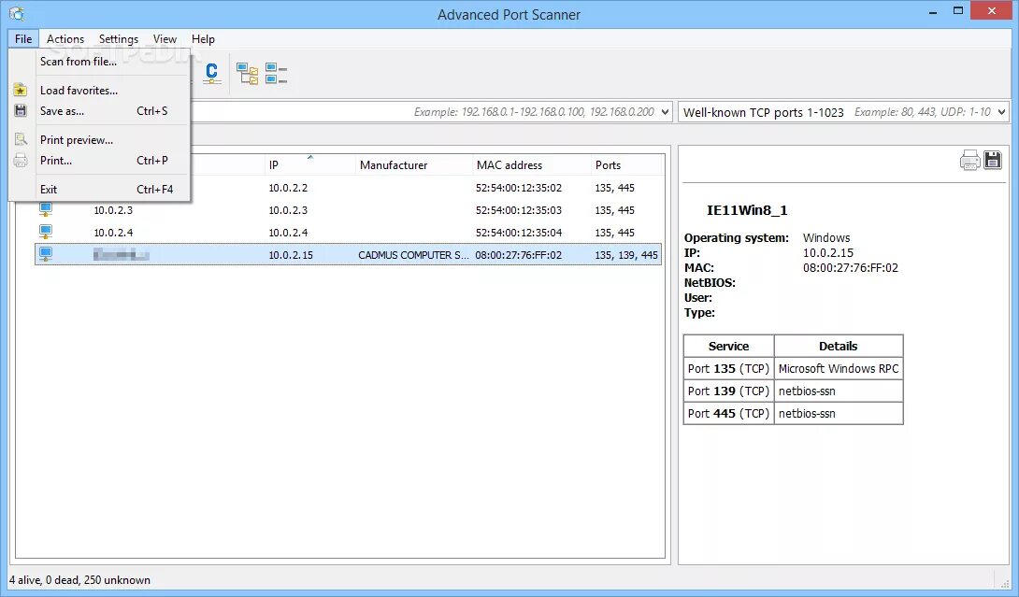The height and width of the screenshot is (597, 1019).
Task: Choose Print preview... menu entry
Action: pos(99,139)
